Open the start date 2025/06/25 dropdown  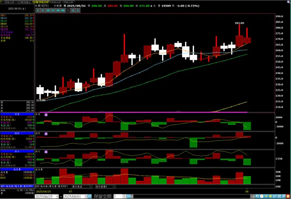point(57,196)
